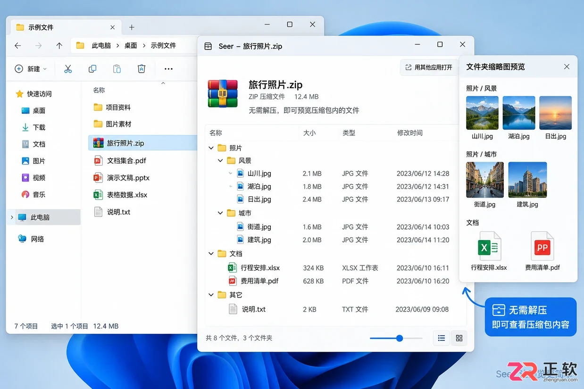Click 桌面 in the address breadcrumb

pyautogui.click(x=131, y=46)
